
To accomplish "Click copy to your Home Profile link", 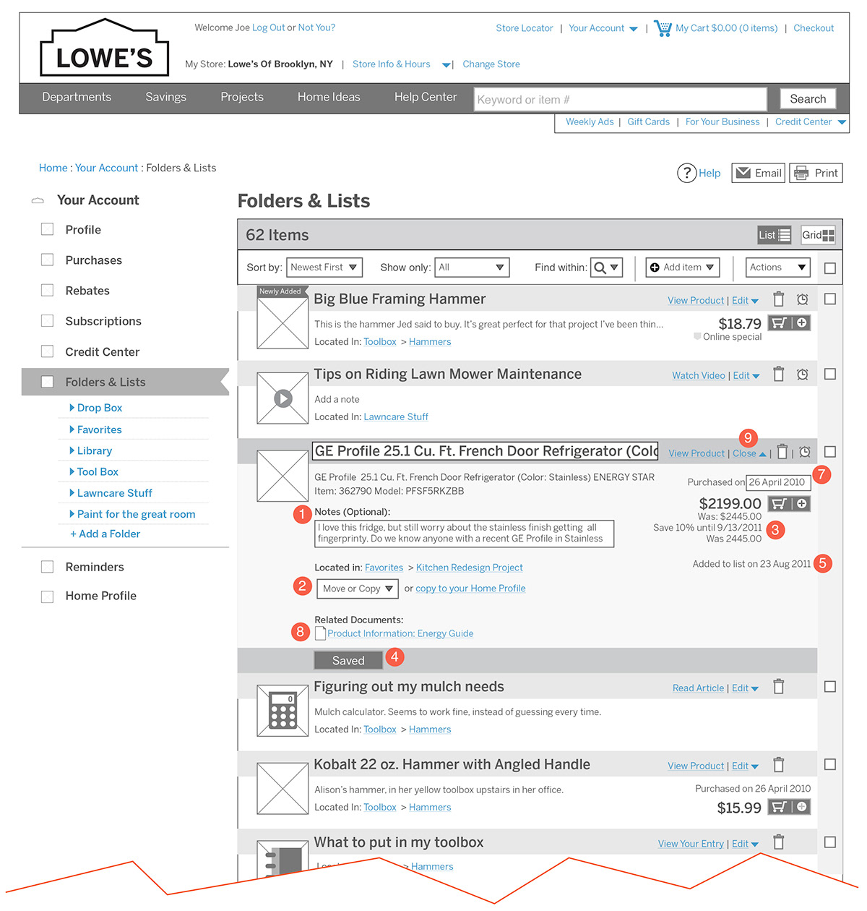I will click(x=470, y=589).
